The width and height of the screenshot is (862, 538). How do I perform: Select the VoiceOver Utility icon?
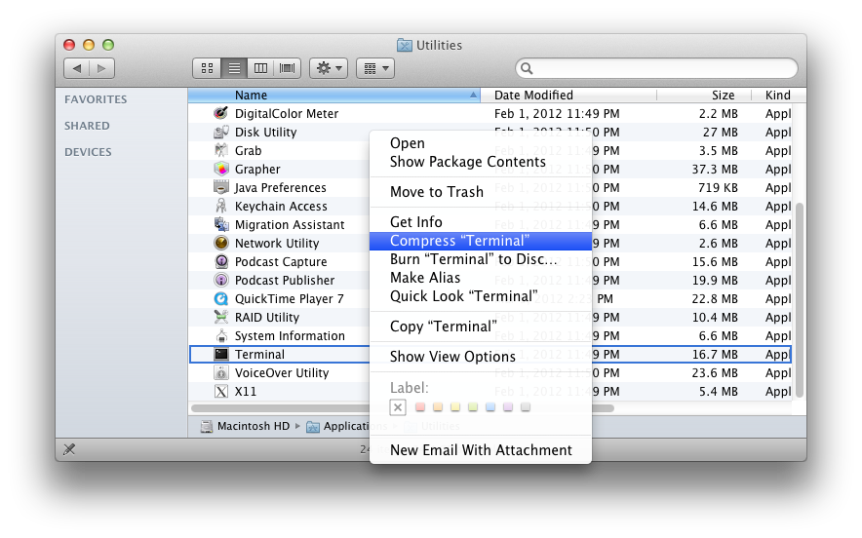point(221,372)
